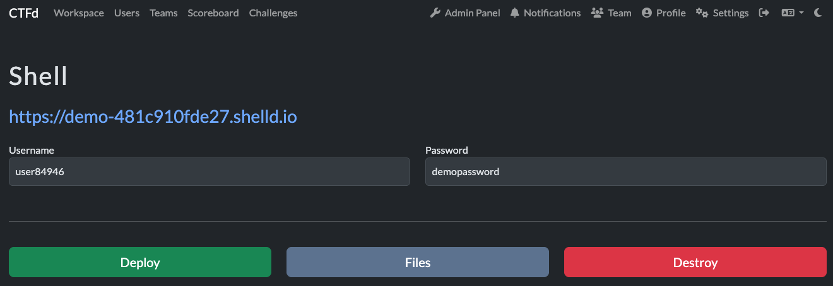This screenshot has height=286, width=833.
Task: Log out using the exit arrow icon
Action: tap(764, 13)
